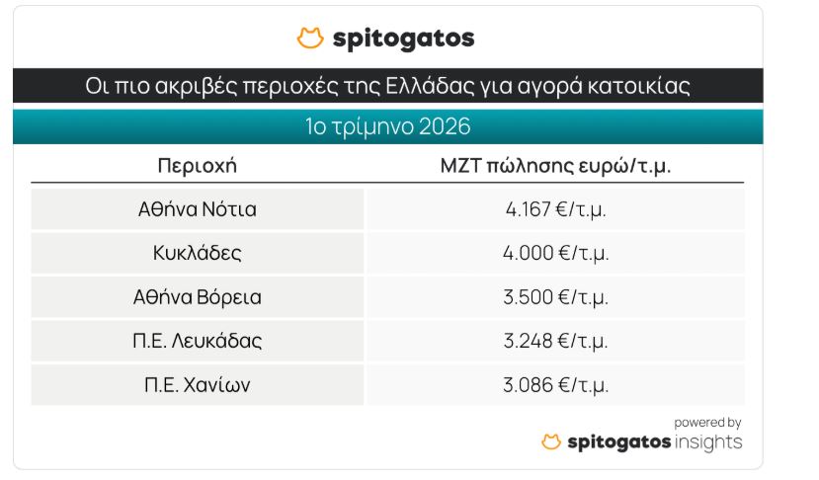Select the "Κυκλάδες" area cell
Viewport: 819px width, 480px height.
(x=198, y=253)
